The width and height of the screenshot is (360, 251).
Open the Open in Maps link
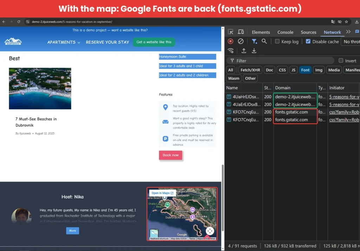pos(162,193)
